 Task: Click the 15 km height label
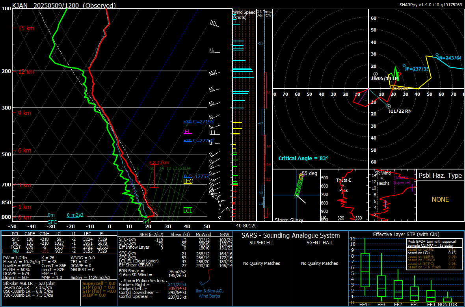(26, 28)
